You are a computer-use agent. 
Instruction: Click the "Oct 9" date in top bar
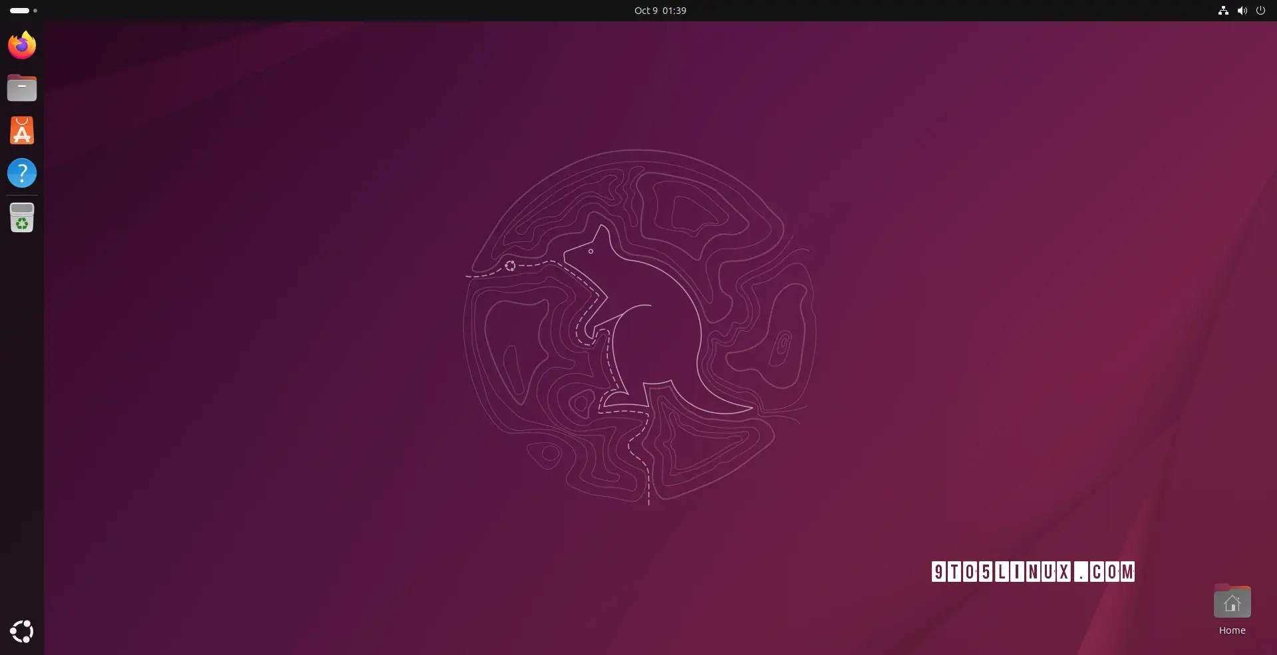(645, 11)
